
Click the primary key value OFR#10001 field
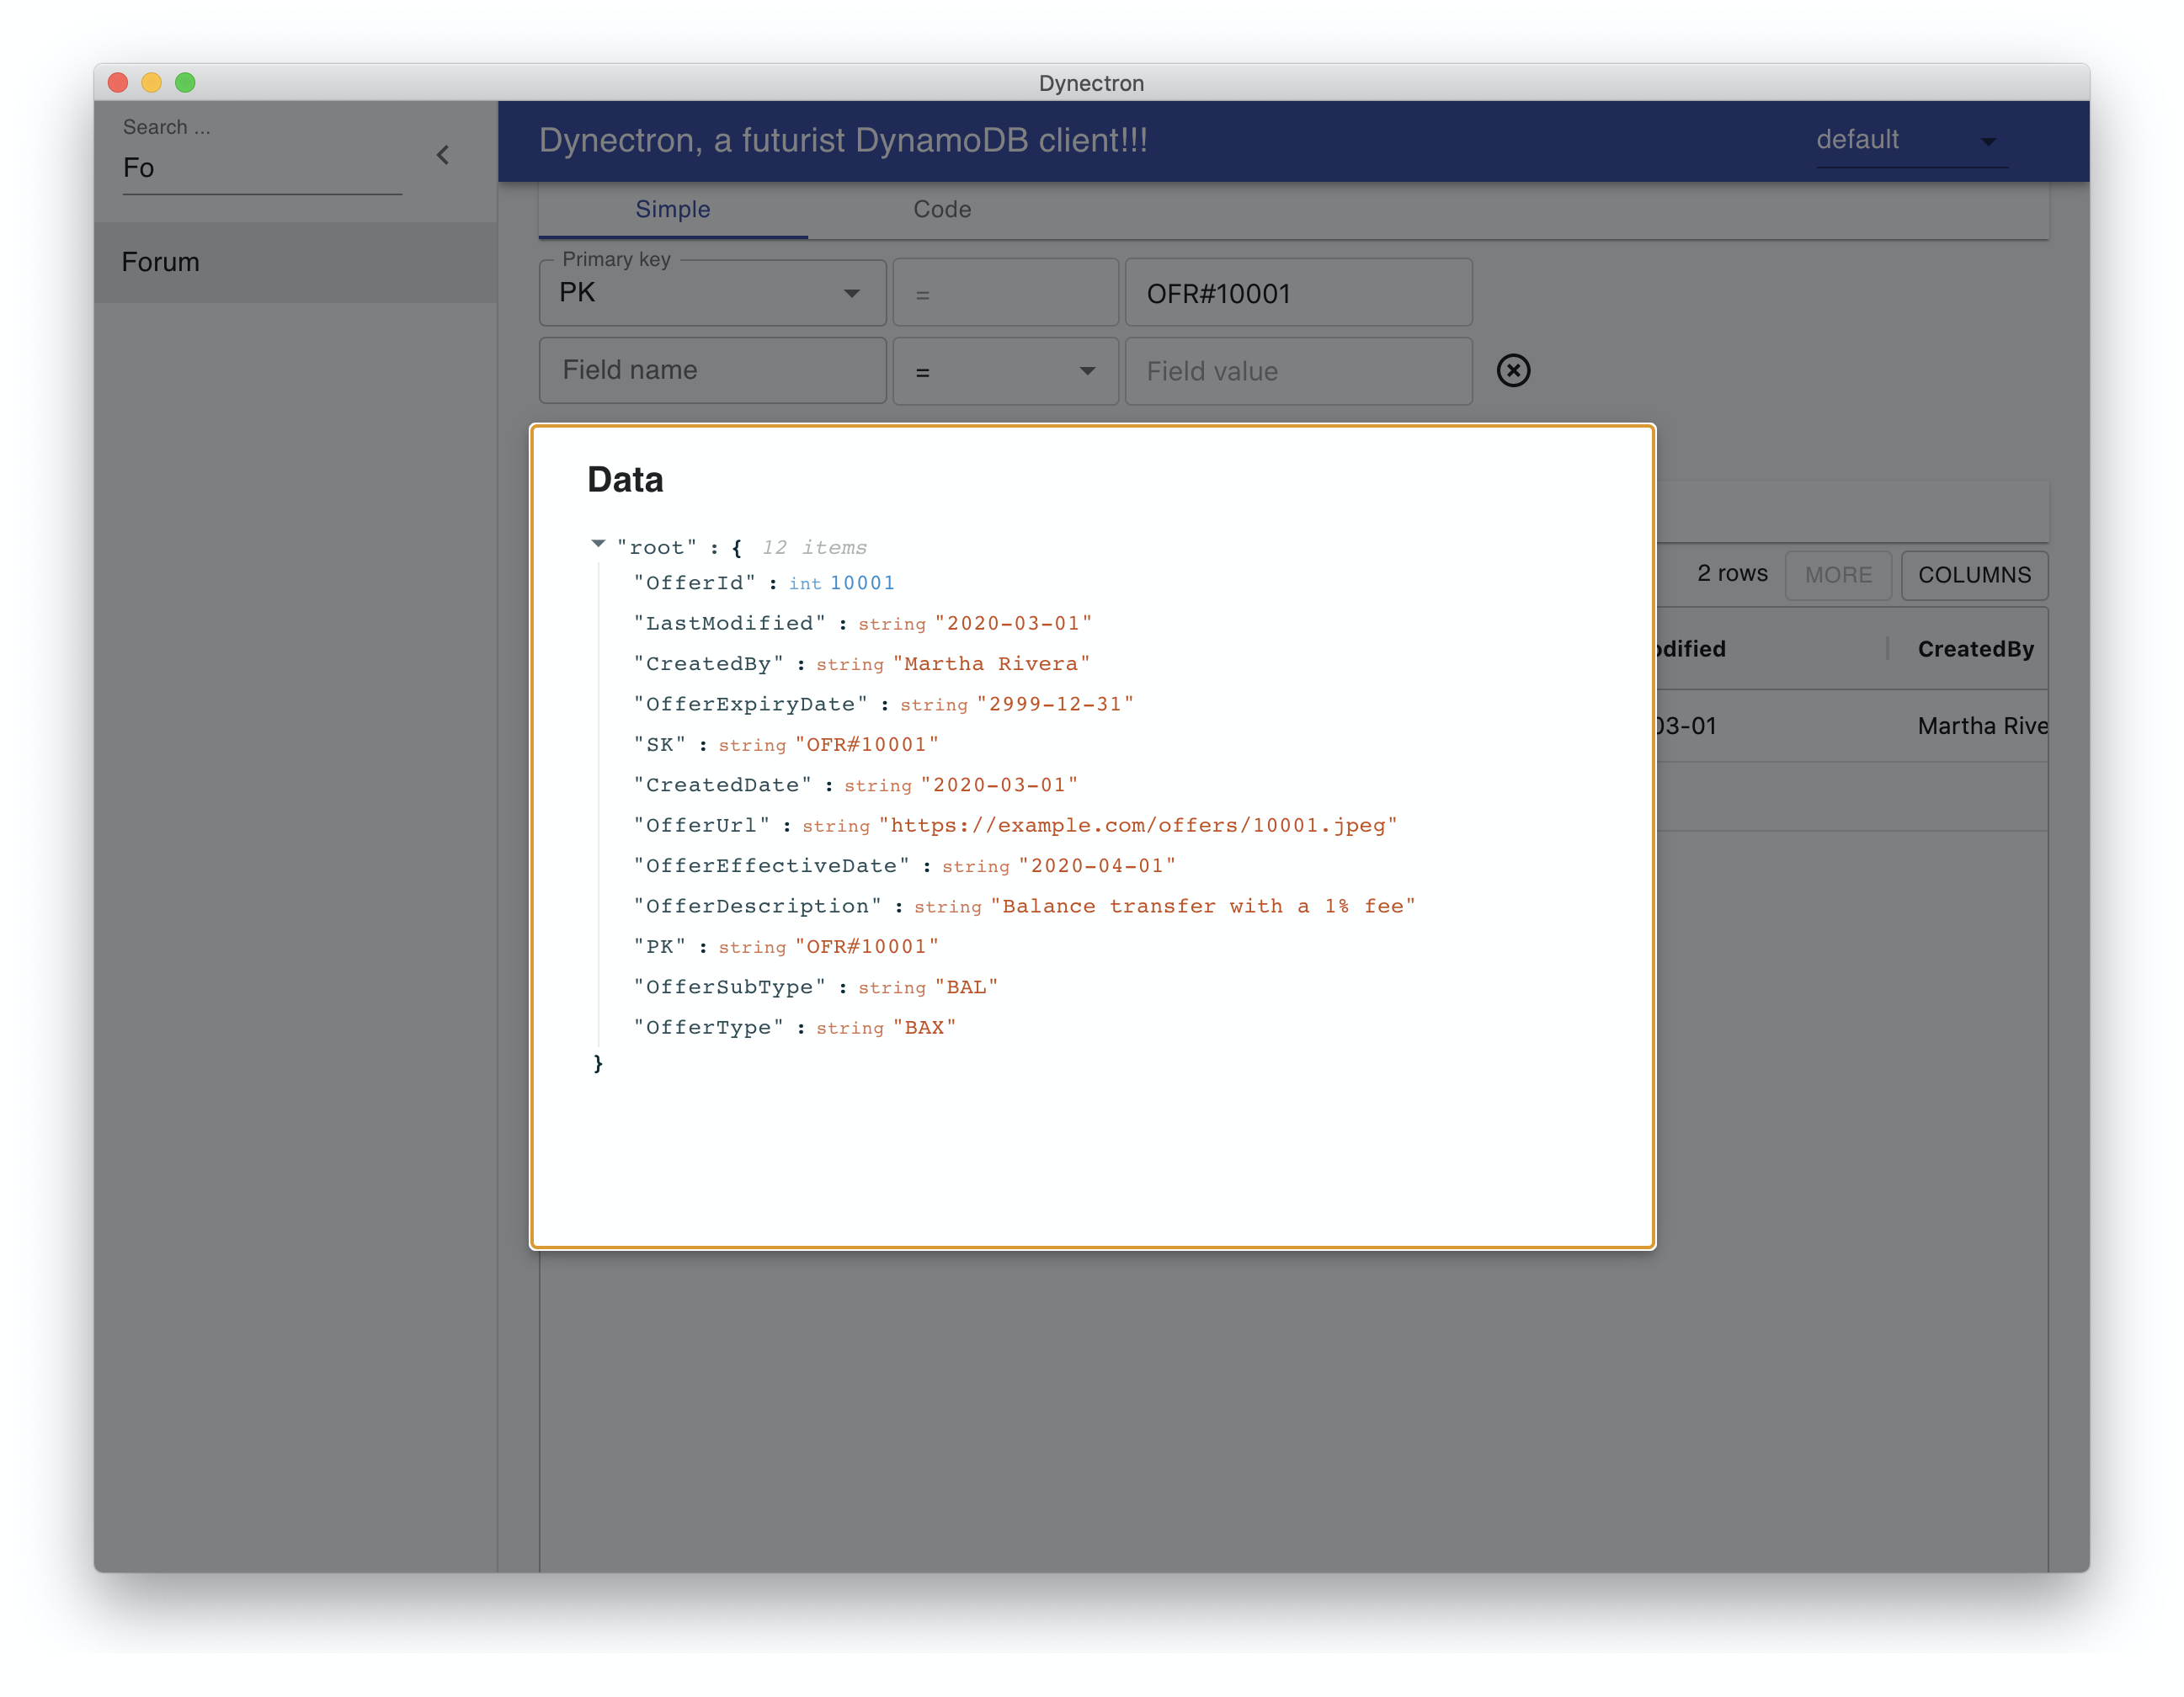point(1298,293)
